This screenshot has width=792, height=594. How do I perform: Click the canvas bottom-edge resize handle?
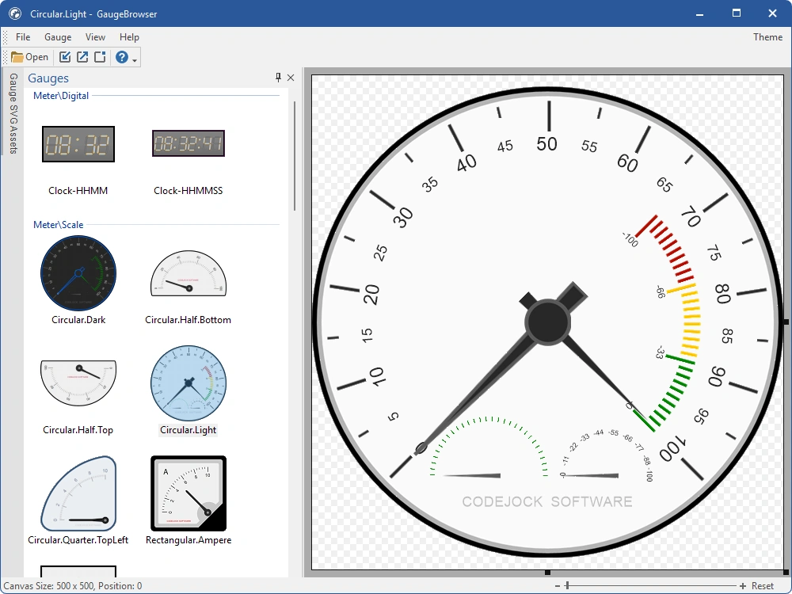pyautogui.click(x=547, y=572)
